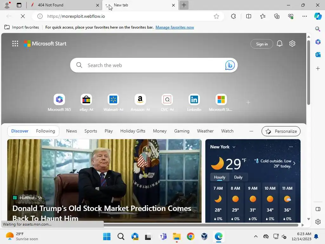Viewport: 325px width, 244px height.
Task: Click the Bing chat icon in the search box
Action: pyautogui.click(x=230, y=65)
